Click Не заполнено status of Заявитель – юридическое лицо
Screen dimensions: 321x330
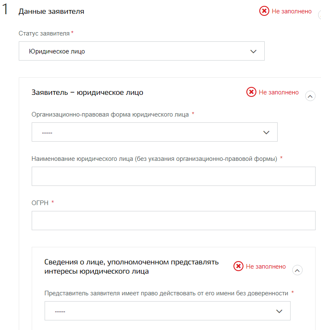pyautogui.click(x=278, y=92)
